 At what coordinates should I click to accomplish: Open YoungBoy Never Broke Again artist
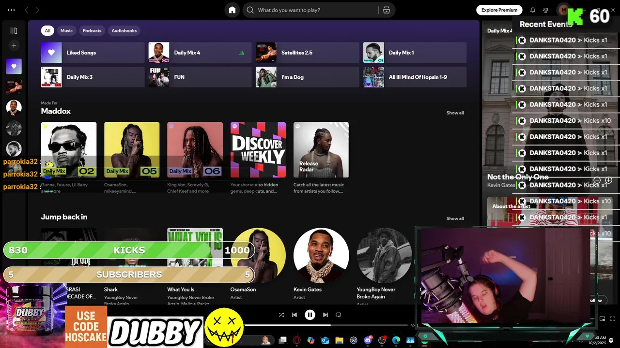point(384,256)
